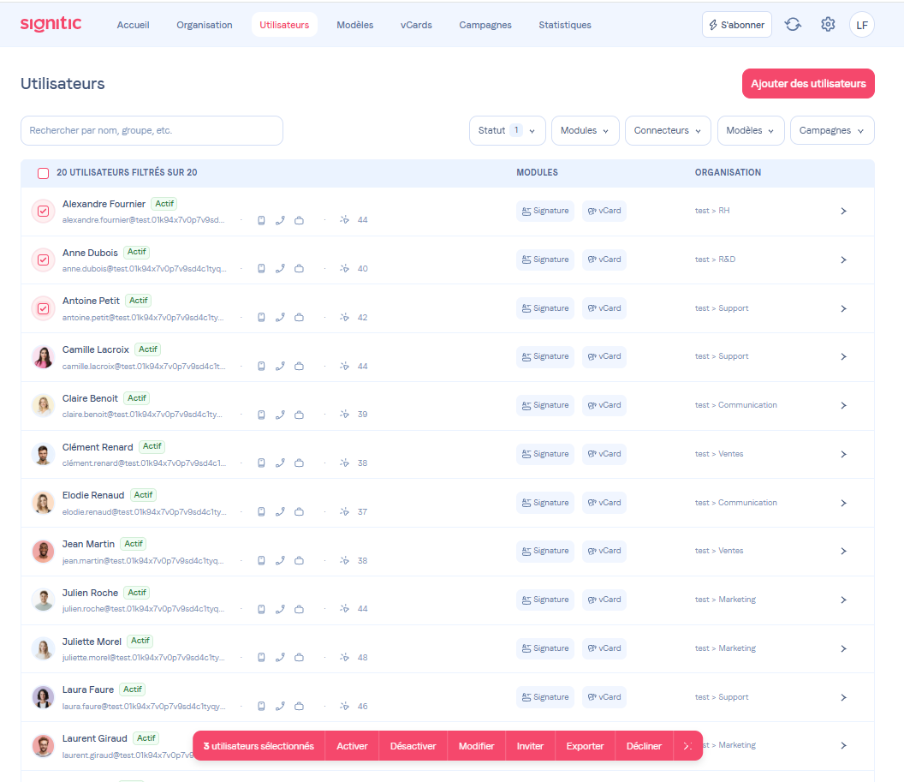904x782 pixels.
Task: Open the LF user avatar menu
Action: [862, 25]
